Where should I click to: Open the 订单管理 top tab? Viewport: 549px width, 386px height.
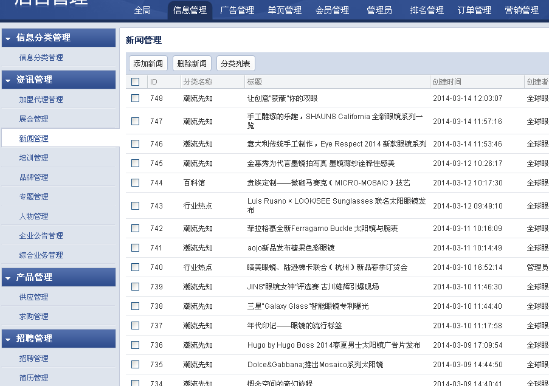click(474, 10)
